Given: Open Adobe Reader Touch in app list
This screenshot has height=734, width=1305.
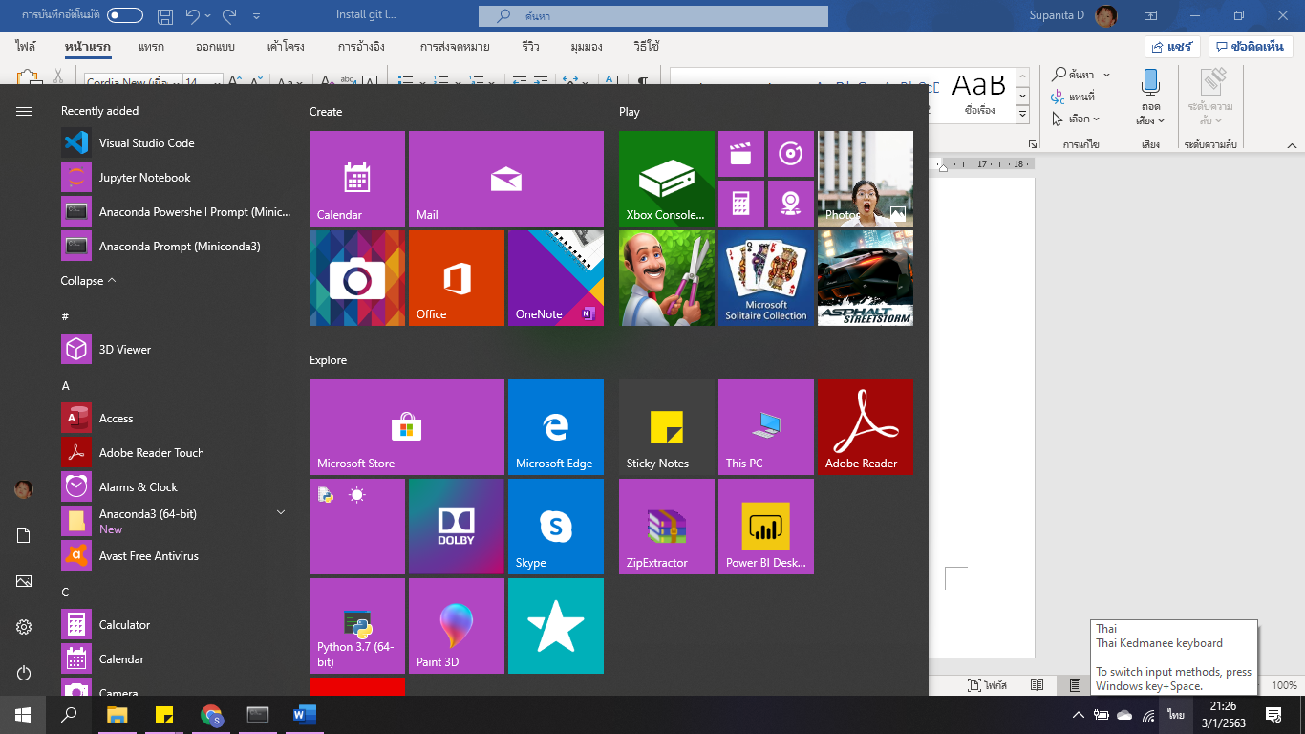Looking at the screenshot, I should click(177, 453).
